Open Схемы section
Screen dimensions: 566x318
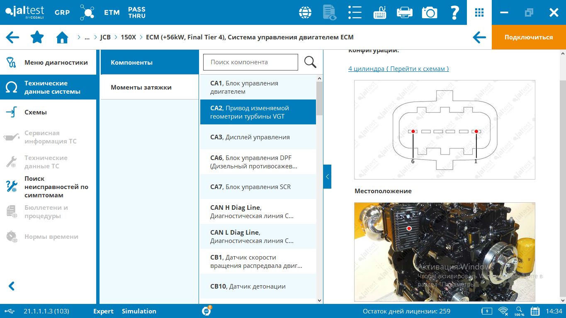pos(48,112)
